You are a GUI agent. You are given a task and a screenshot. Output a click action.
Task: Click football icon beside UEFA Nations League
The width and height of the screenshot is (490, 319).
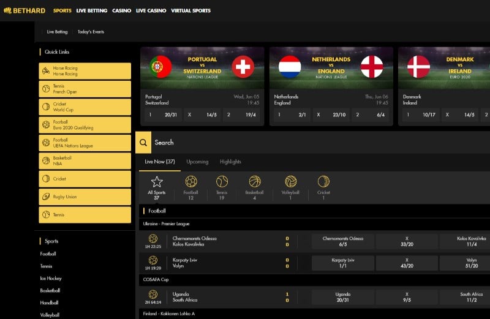point(46,143)
